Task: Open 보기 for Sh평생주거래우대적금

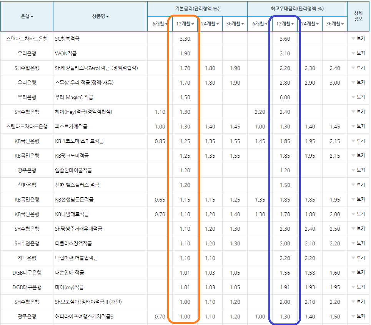Action: click(358, 229)
